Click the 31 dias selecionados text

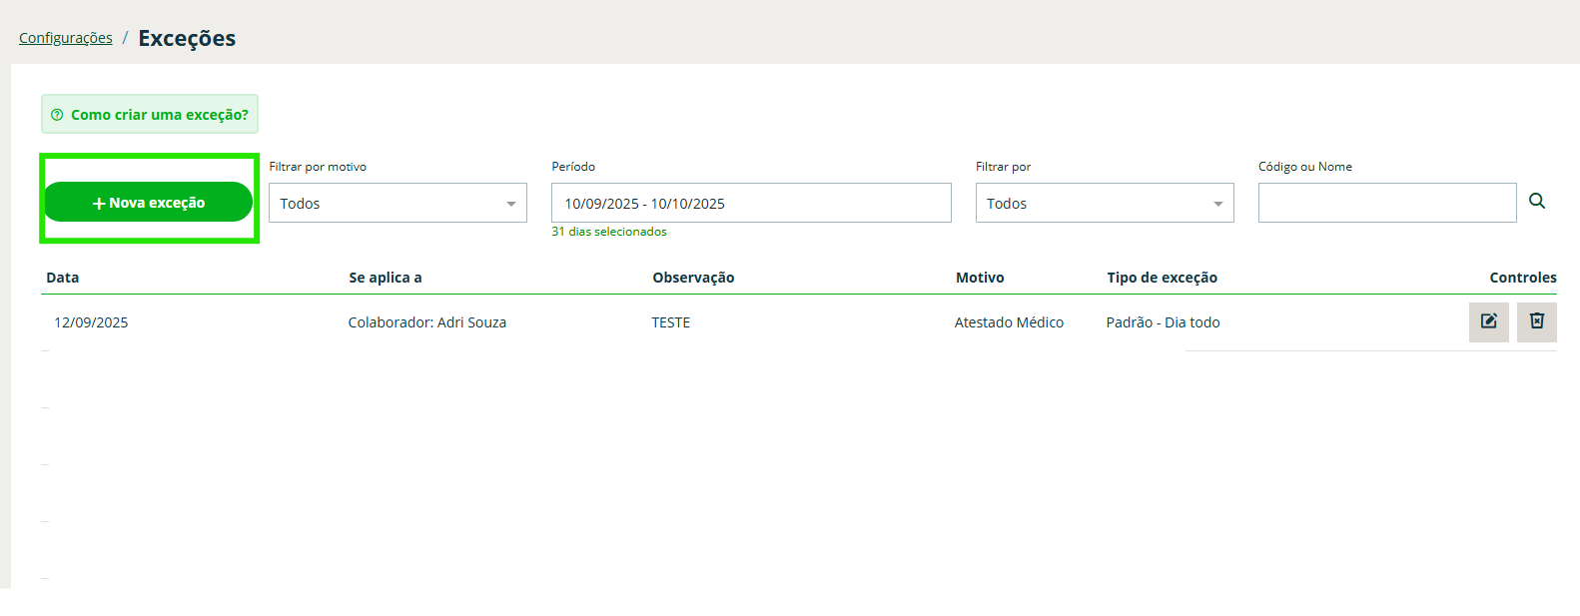[x=609, y=232]
